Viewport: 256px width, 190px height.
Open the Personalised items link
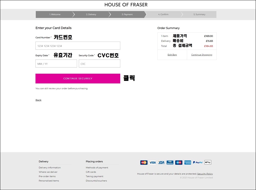(x=49, y=181)
